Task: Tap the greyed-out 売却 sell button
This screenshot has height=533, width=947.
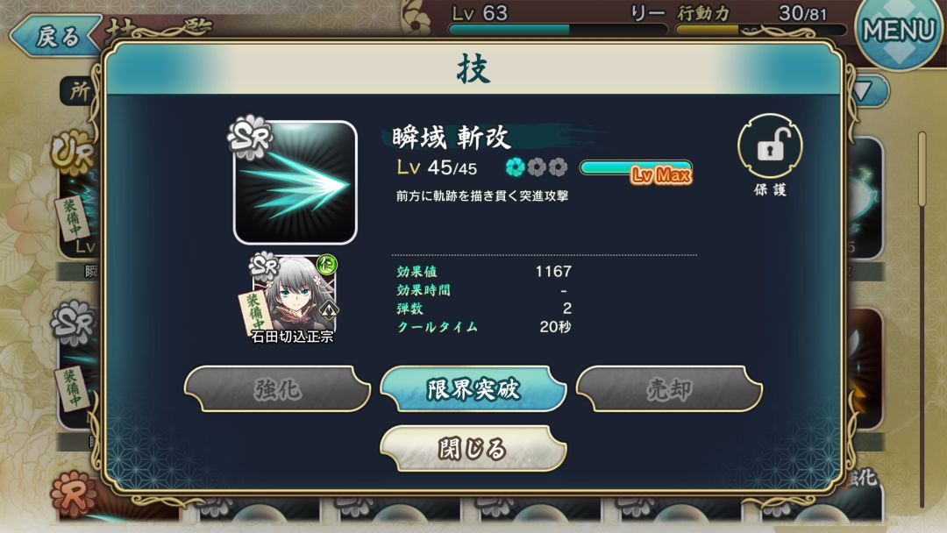Action: (x=669, y=388)
